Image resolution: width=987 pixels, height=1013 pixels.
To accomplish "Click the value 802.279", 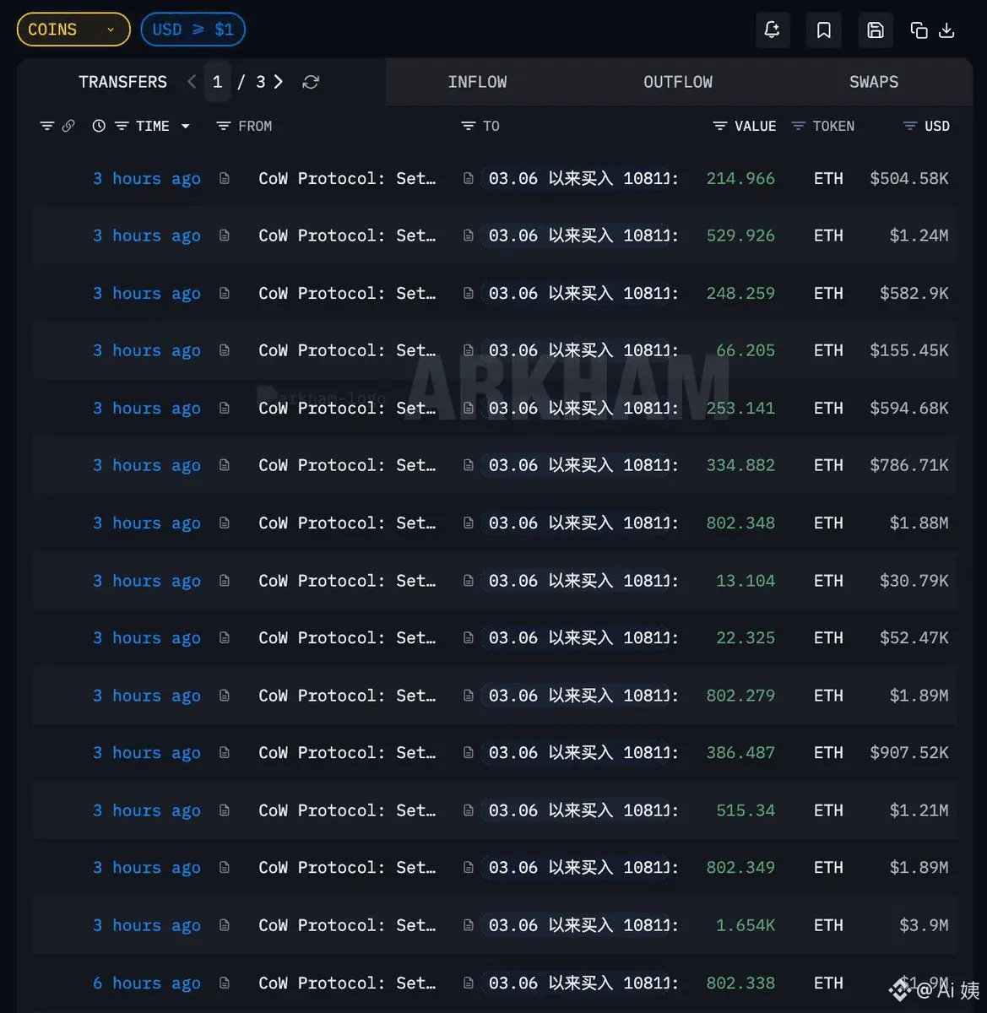I will point(740,696).
